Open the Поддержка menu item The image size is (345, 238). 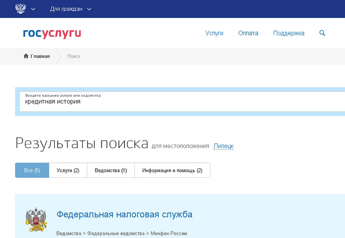pyautogui.click(x=289, y=33)
